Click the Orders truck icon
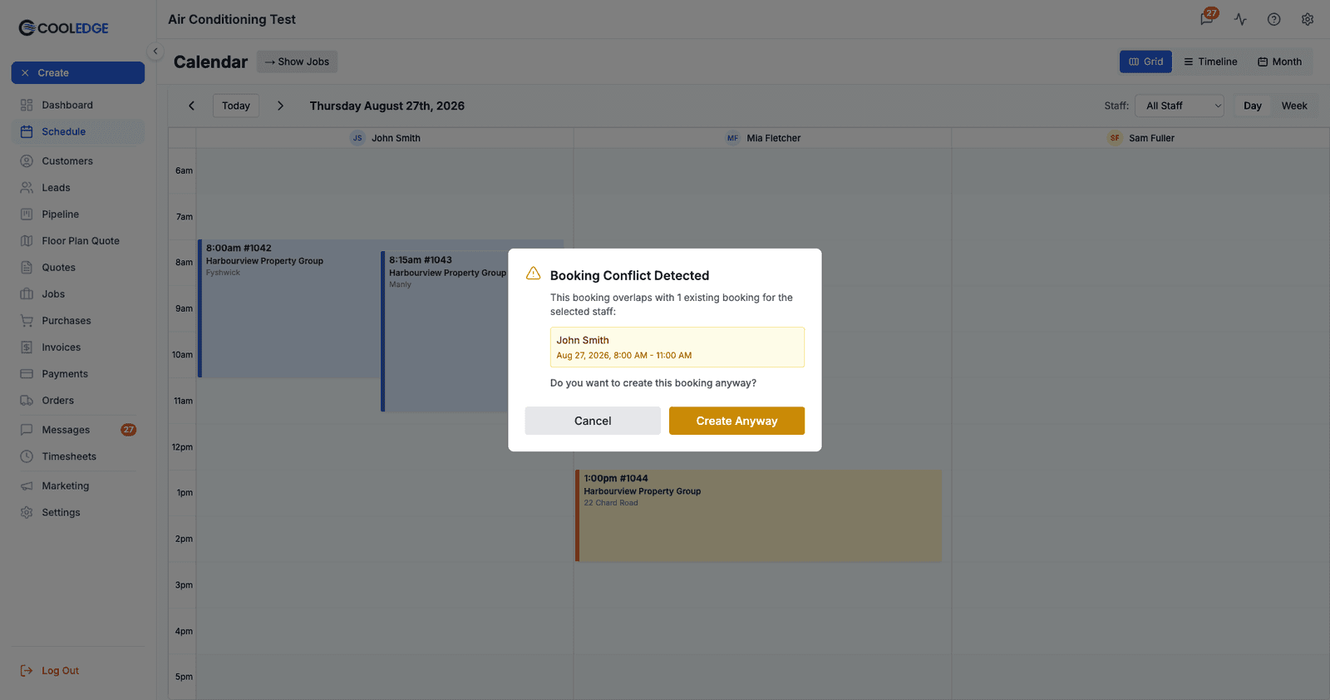The width and height of the screenshot is (1330, 700). pyautogui.click(x=27, y=401)
